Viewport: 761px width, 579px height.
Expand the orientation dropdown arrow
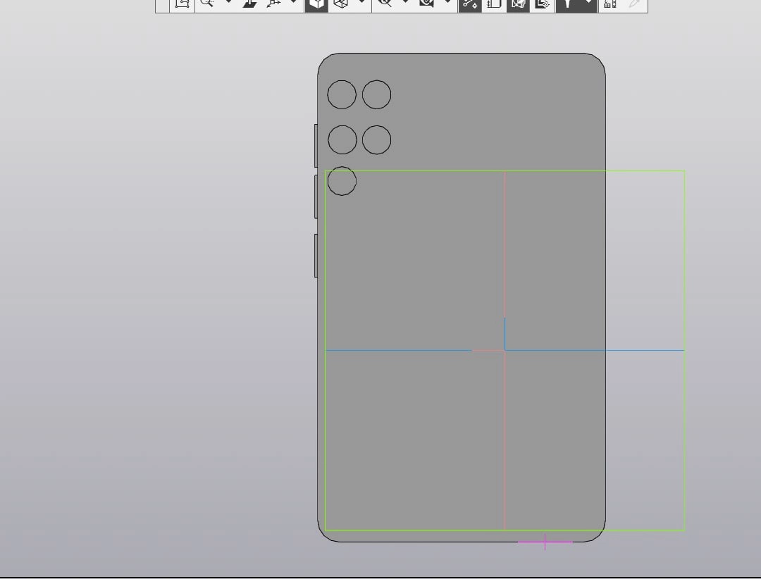click(x=294, y=3)
